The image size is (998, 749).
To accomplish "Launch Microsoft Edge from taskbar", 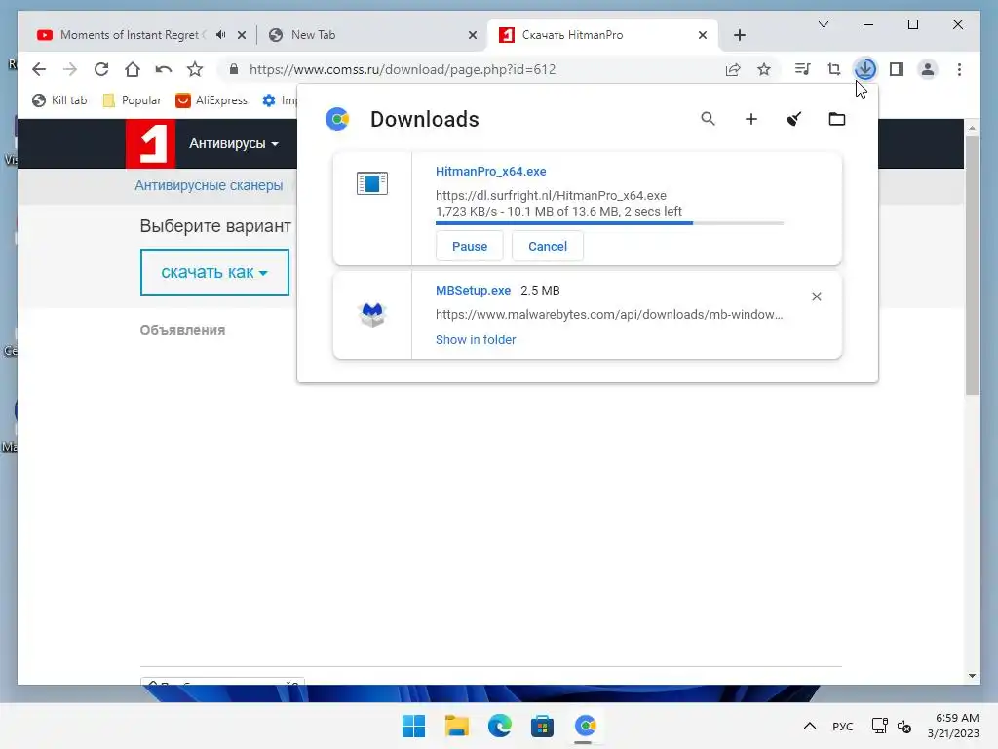I will [500, 726].
